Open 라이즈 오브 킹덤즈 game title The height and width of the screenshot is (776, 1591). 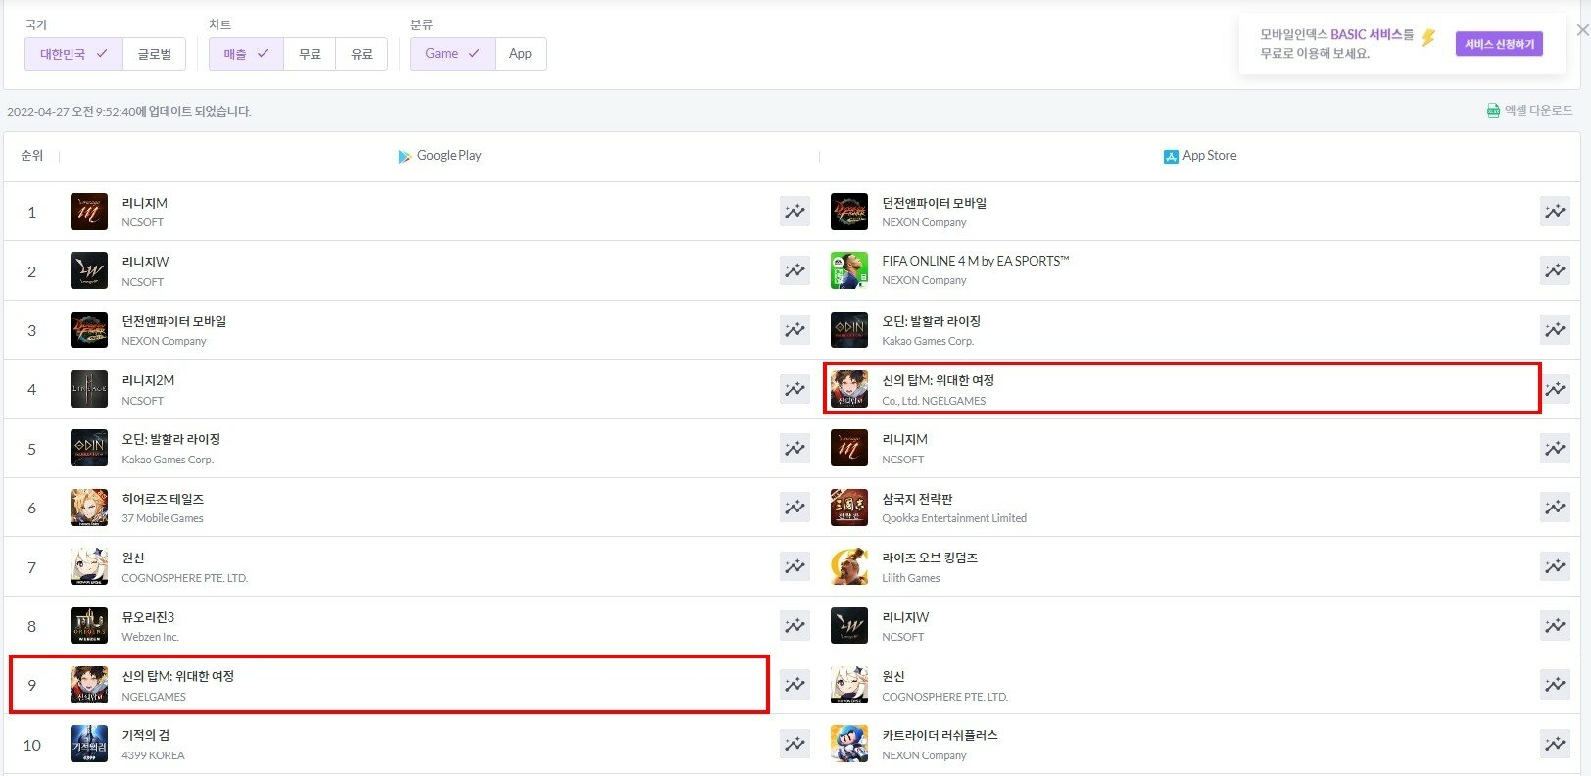930,558
